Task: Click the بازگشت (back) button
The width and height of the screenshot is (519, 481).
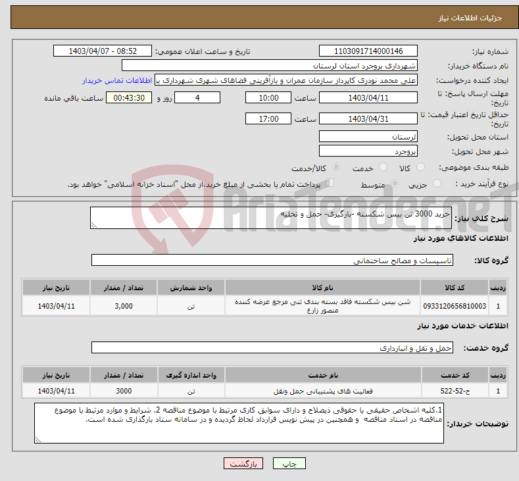Action: tap(243, 463)
